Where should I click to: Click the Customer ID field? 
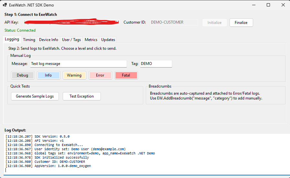click(x=174, y=22)
